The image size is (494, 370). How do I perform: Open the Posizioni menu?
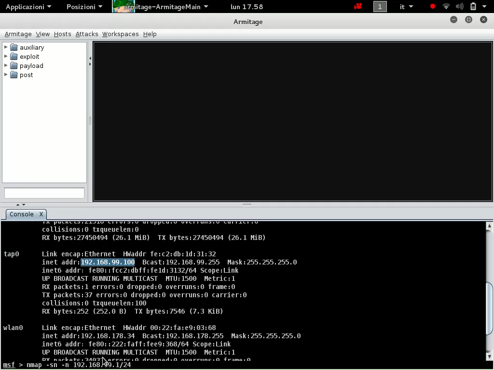(84, 7)
